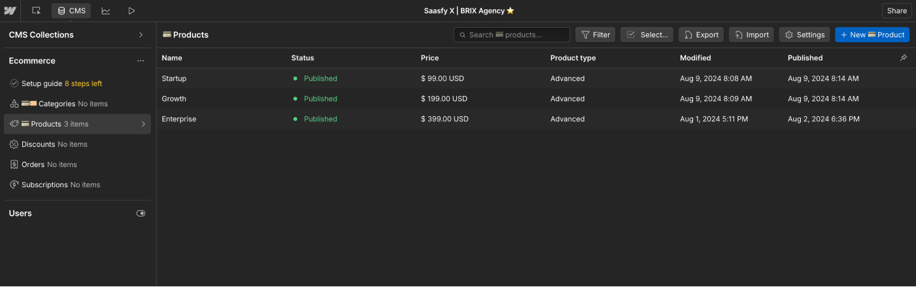Expand the CMS Collections chevron

[141, 35]
